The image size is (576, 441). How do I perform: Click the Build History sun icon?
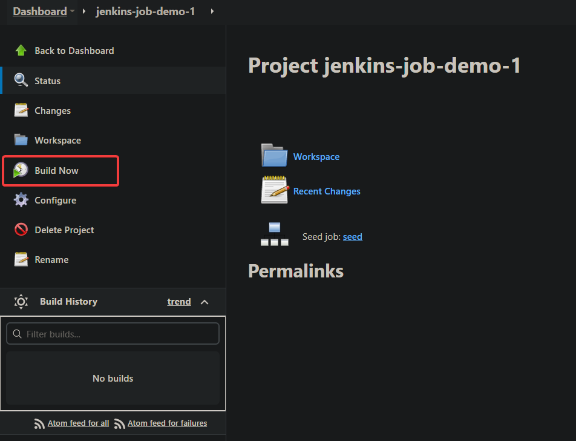pyautogui.click(x=21, y=302)
